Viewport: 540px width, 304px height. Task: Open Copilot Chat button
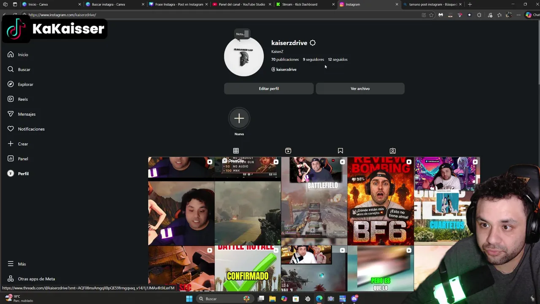pos(532,15)
